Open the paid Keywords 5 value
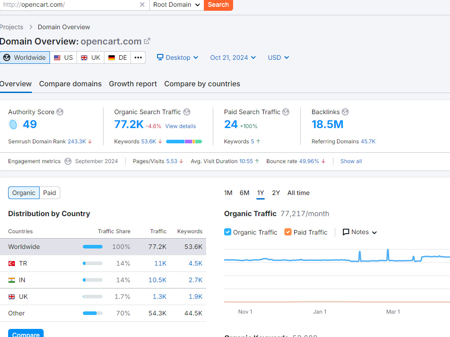Image resolution: width=450 pixels, height=337 pixels. click(252, 142)
